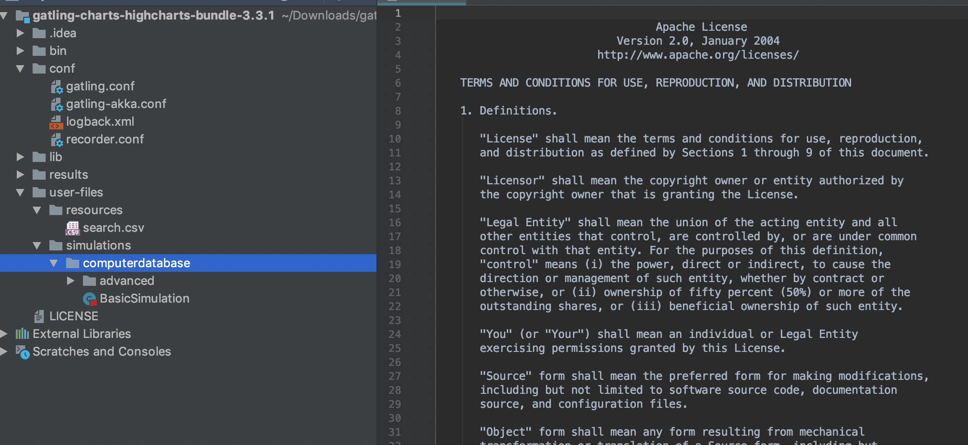Expand the .idea folder arrow

coord(20,33)
